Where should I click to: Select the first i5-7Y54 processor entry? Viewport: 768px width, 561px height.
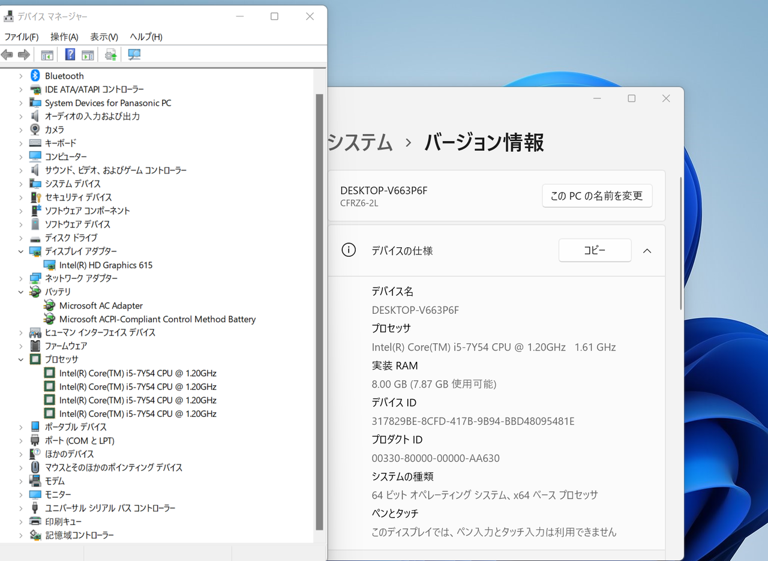coord(137,373)
